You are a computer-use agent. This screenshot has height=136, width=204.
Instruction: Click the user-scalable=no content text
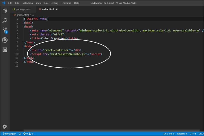coord(186,30)
